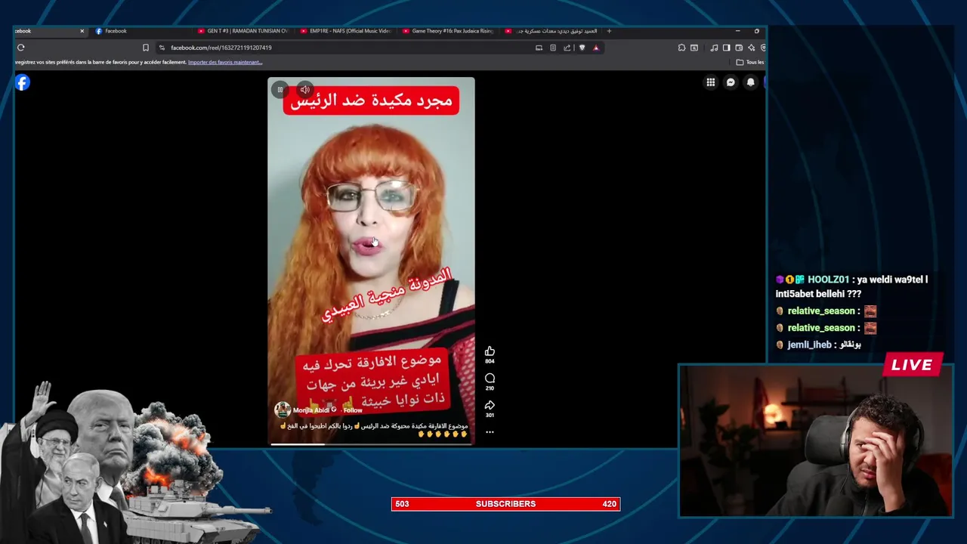Open the music playlist note icon
The width and height of the screenshot is (967, 544).
(715, 48)
